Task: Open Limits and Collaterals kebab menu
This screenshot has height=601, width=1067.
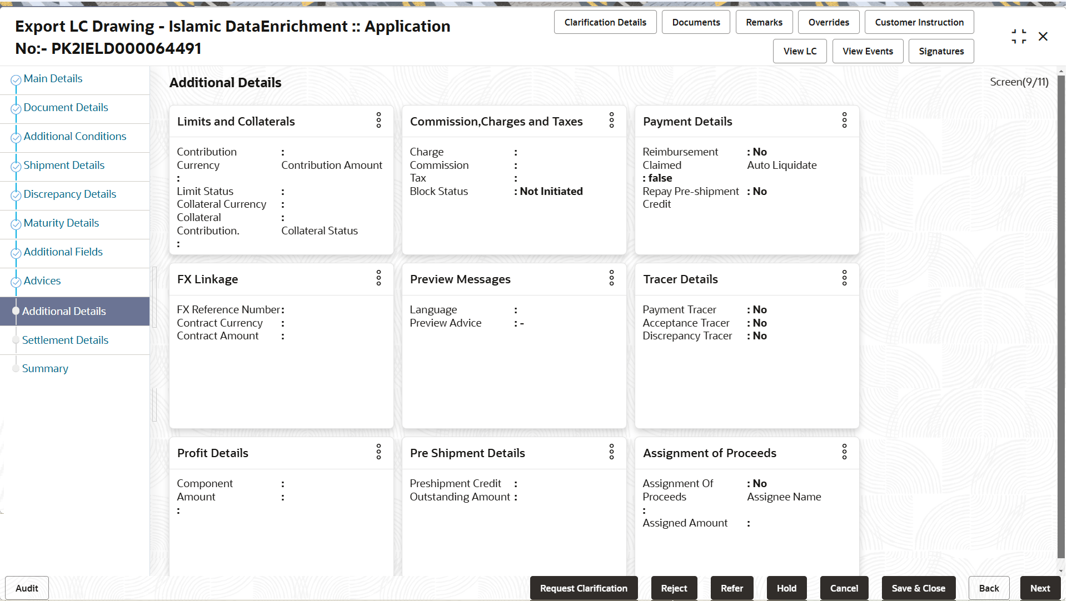Action: (x=378, y=121)
